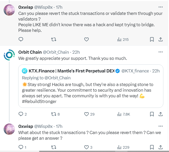The image size is (169, 152).
Task: Bookmark the Orbit Chain tweet
Action: 152,114
